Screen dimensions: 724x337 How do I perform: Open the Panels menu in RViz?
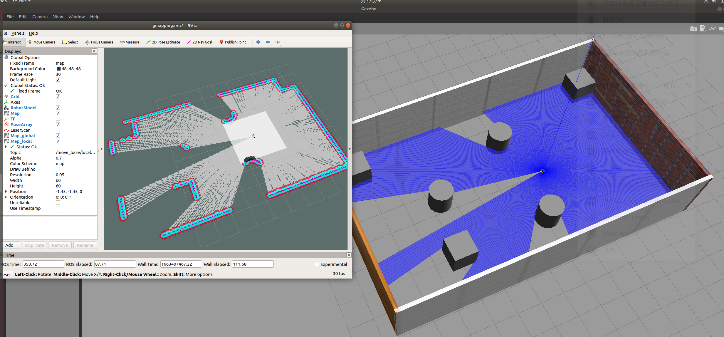(x=18, y=33)
